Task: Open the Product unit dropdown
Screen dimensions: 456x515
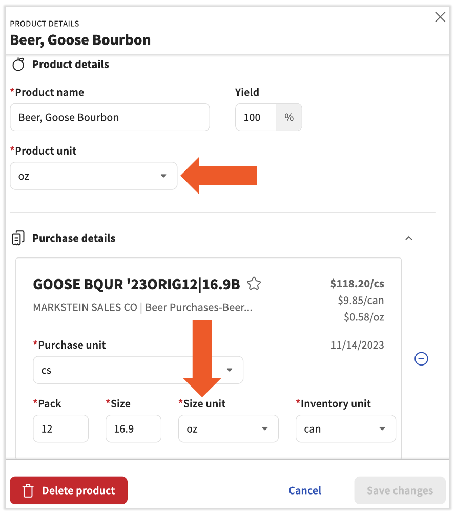Action: [93, 176]
